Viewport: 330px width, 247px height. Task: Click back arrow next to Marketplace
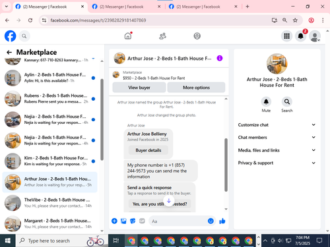click(x=9, y=52)
